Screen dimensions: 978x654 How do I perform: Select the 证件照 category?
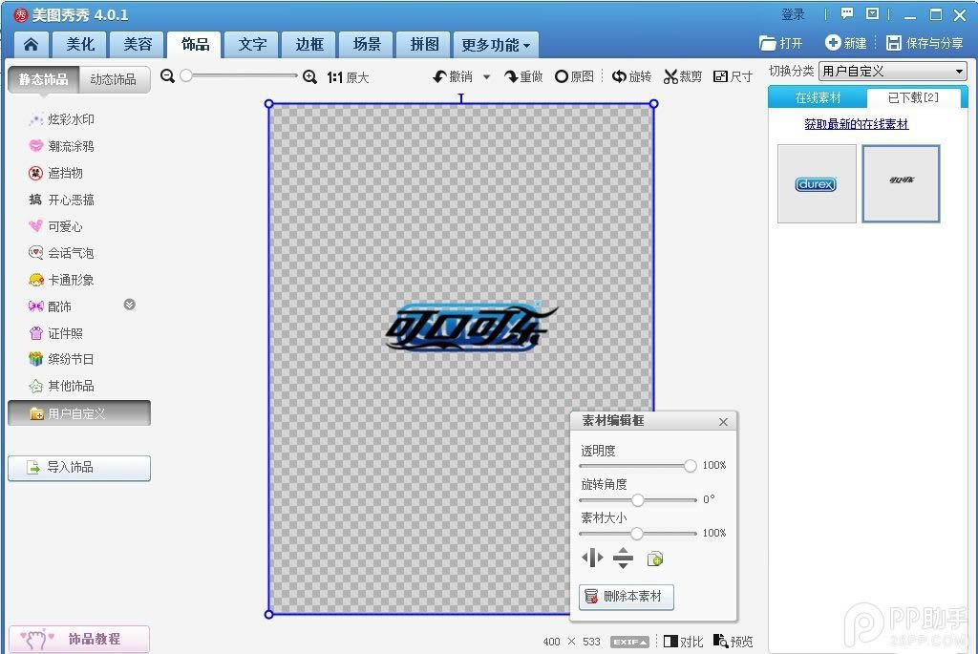point(56,333)
